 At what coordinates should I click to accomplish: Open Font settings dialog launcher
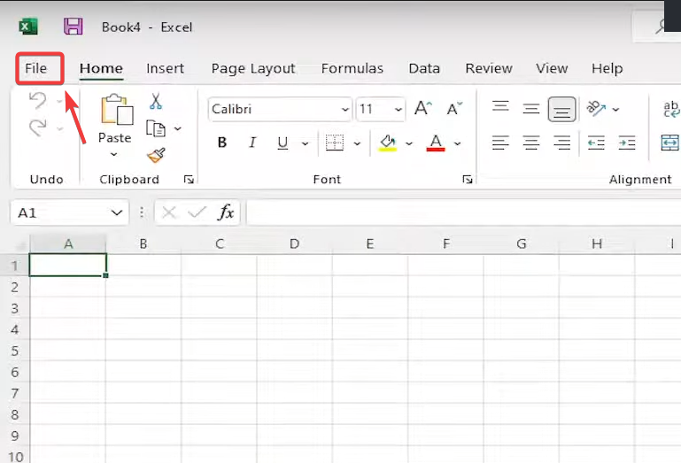coord(467,180)
